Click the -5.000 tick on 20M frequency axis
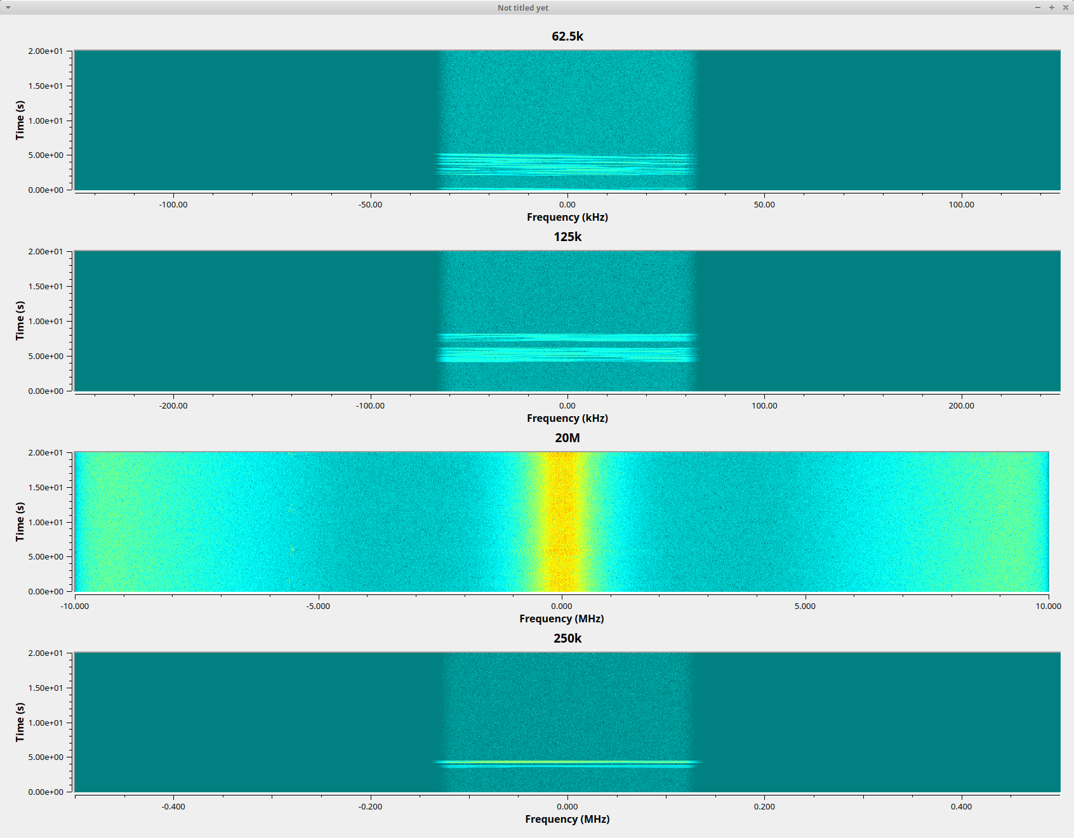Screen dimensions: 1074x838 click(318, 606)
